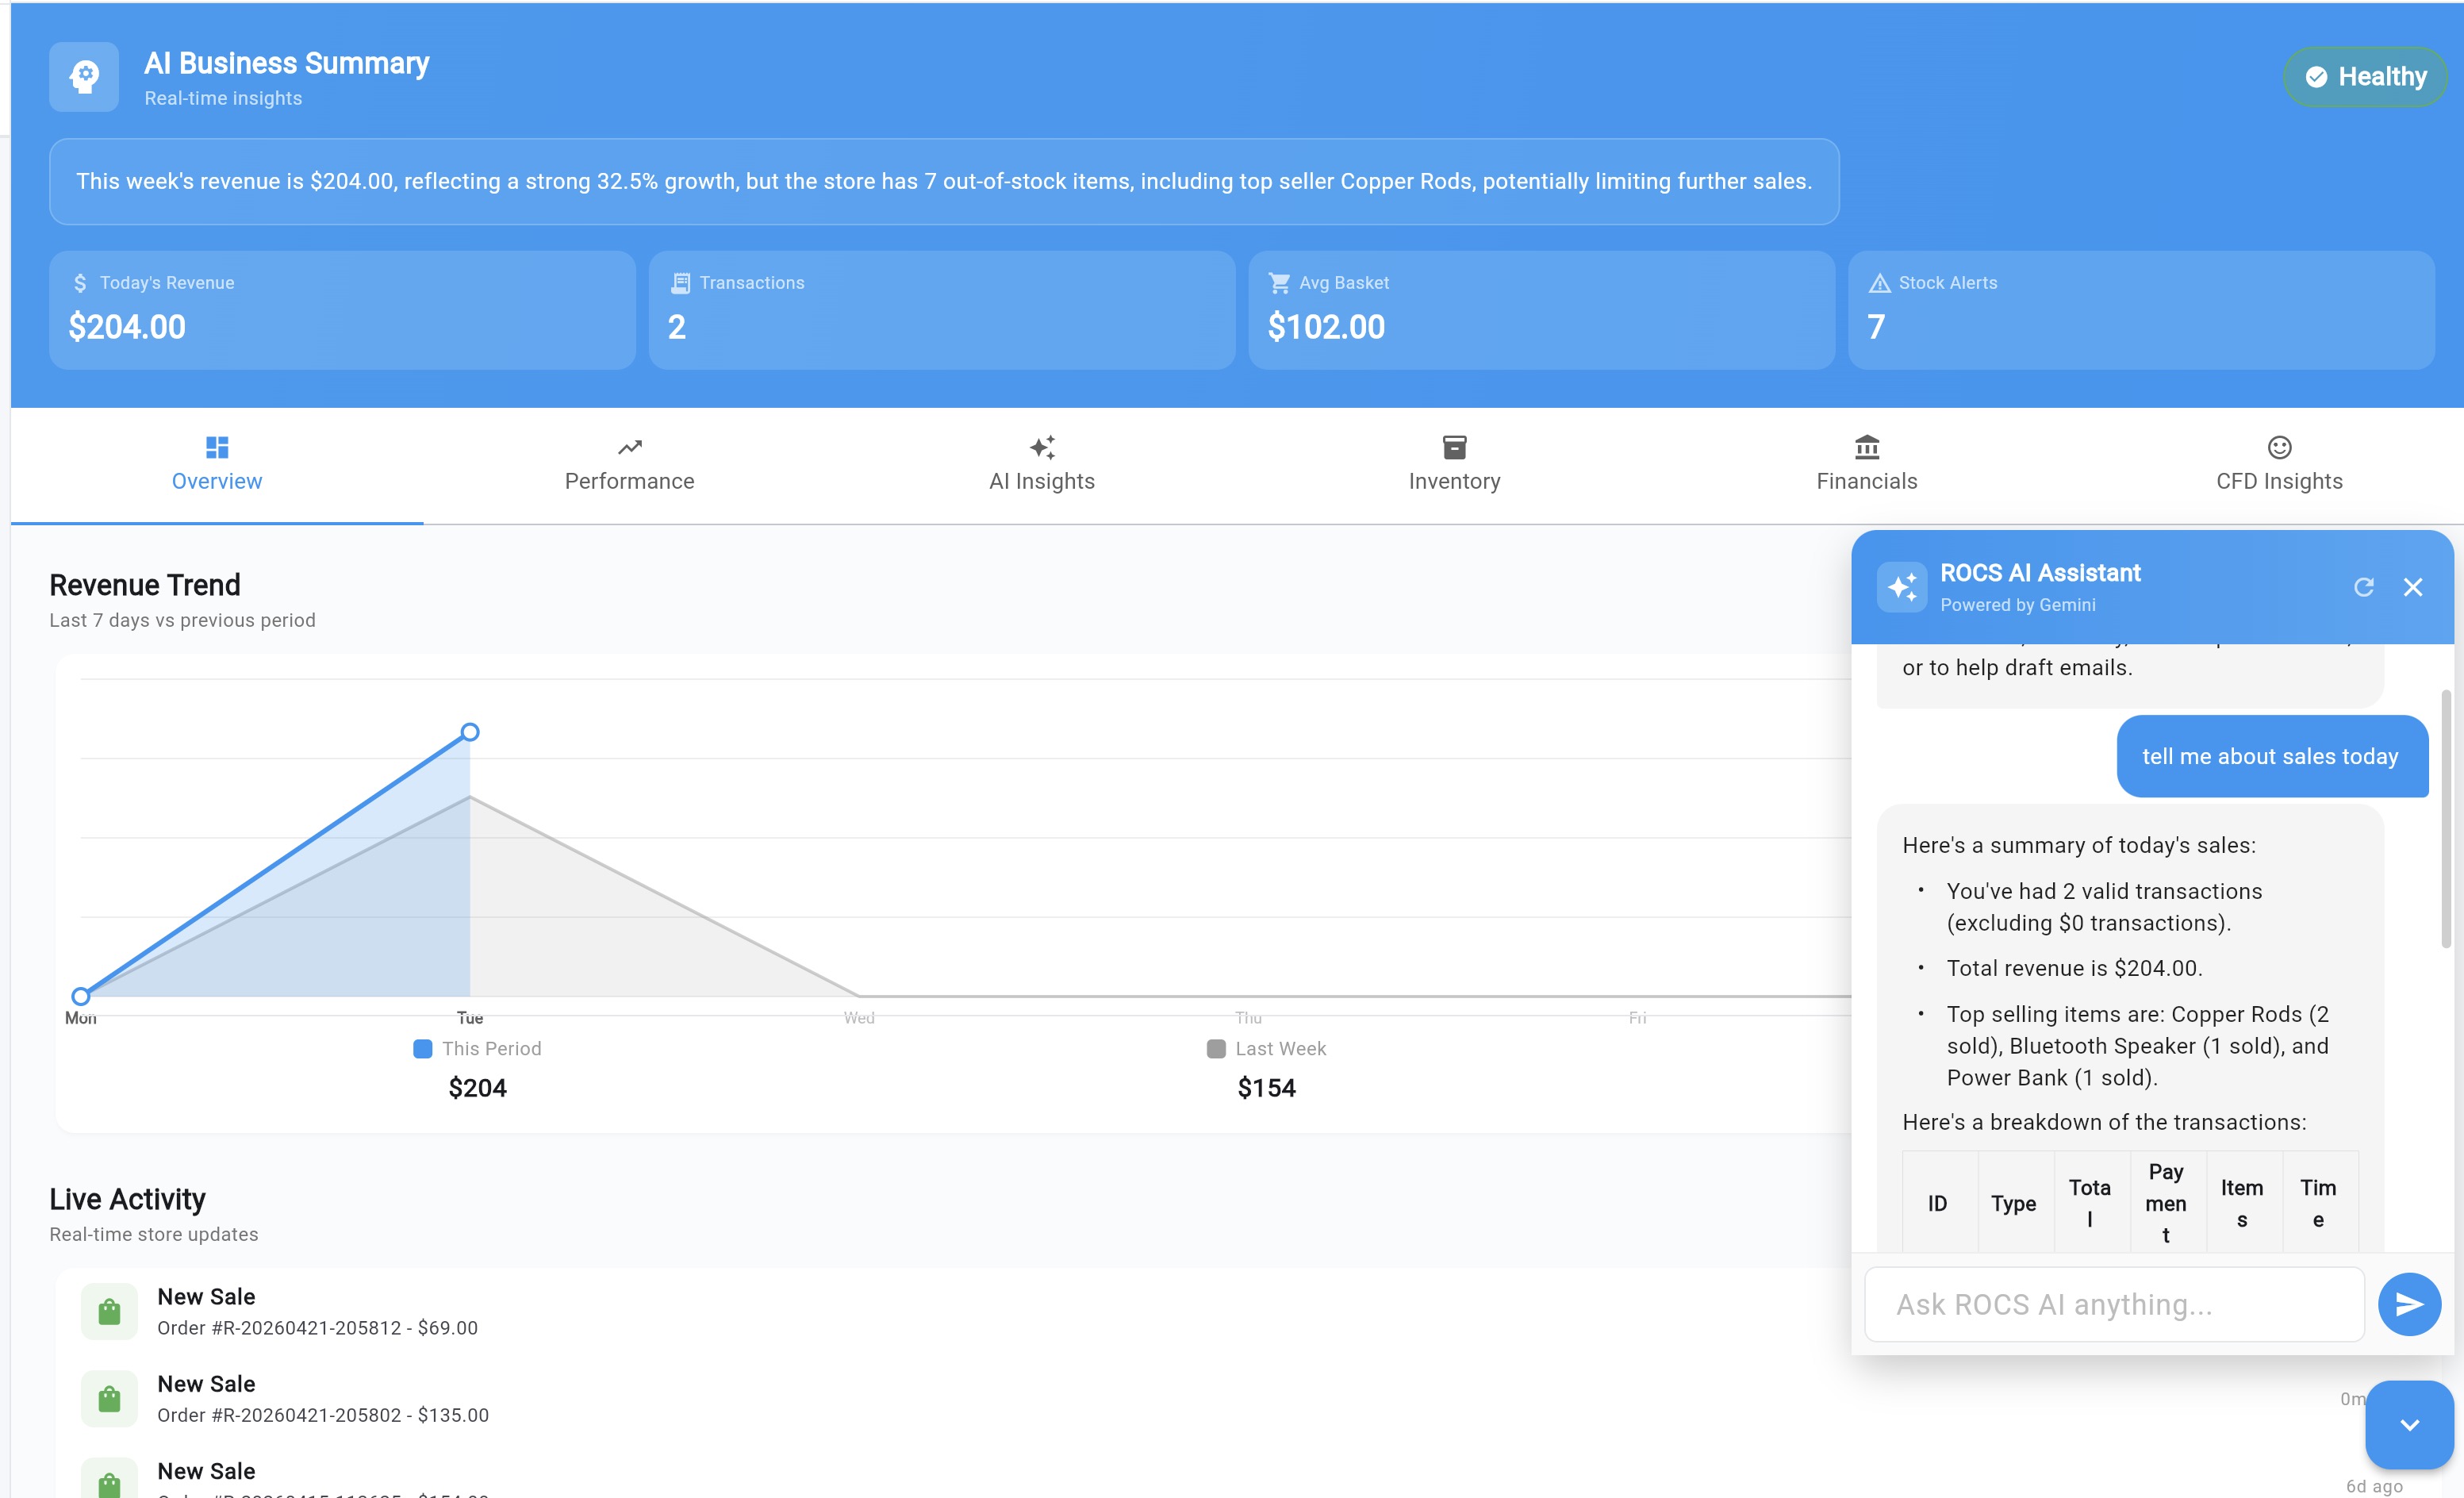Switch to the CFD Insights tab
This screenshot has height=1498, width=2464.
tap(2279, 464)
